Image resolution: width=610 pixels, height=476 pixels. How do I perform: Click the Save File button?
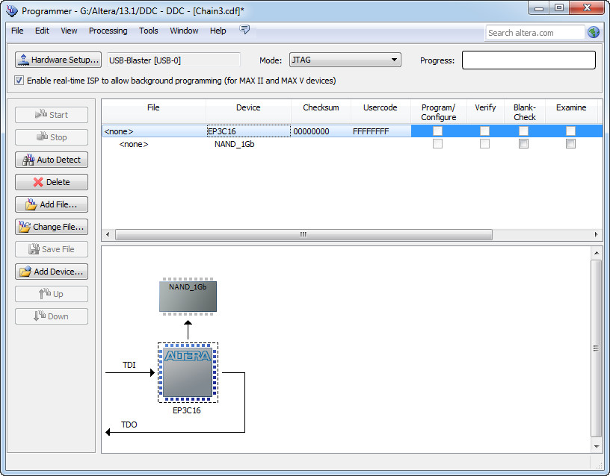point(52,249)
